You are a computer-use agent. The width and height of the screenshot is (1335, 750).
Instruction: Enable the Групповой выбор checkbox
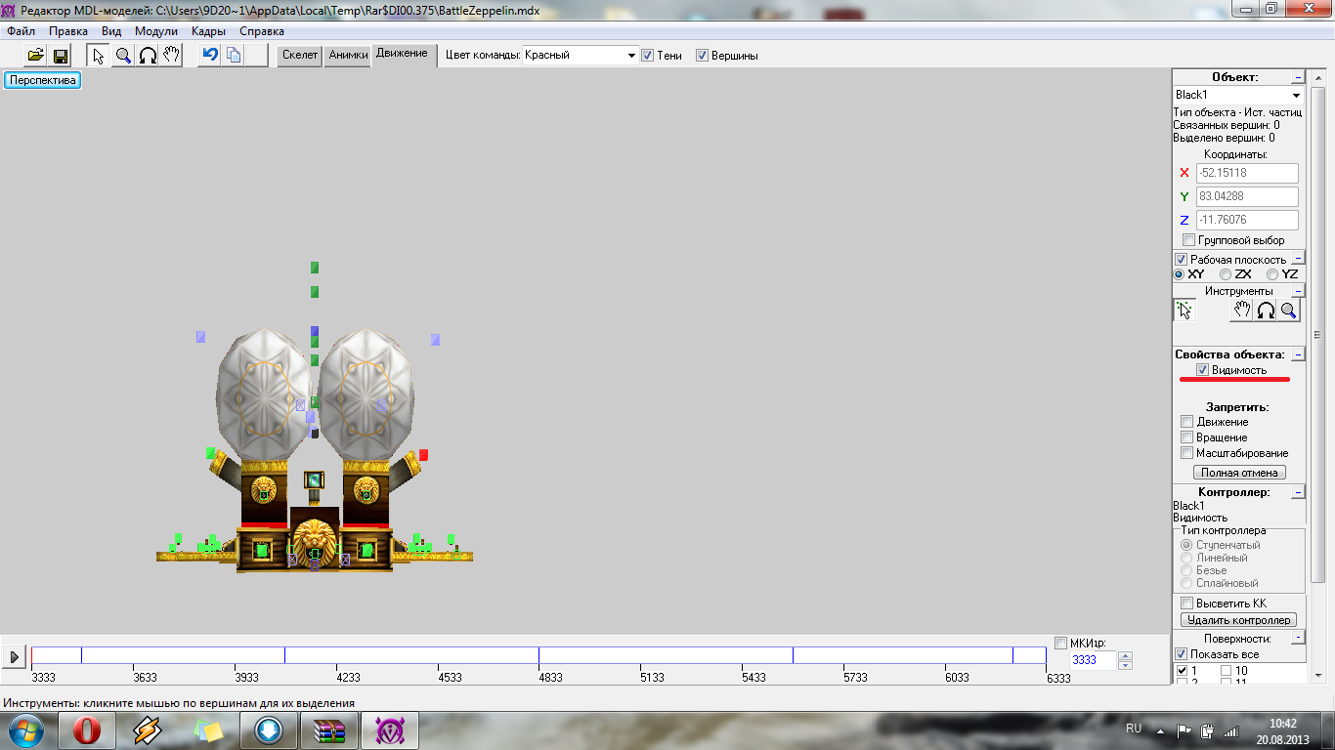point(1188,240)
